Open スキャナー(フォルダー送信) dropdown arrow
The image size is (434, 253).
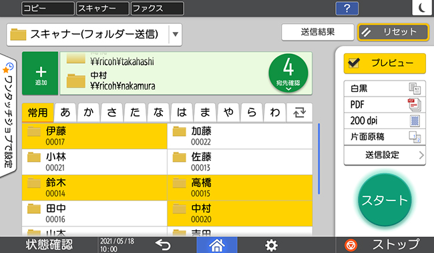pos(175,35)
